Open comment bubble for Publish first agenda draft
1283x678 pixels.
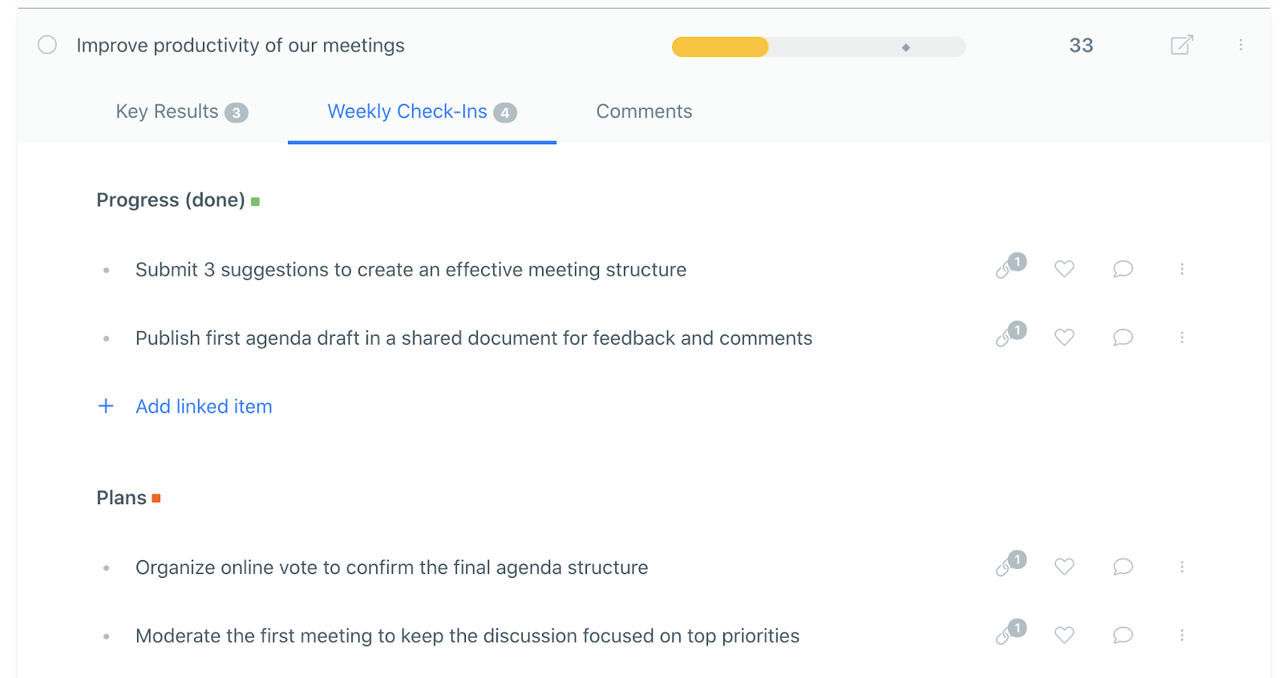tap(1123, 337)
